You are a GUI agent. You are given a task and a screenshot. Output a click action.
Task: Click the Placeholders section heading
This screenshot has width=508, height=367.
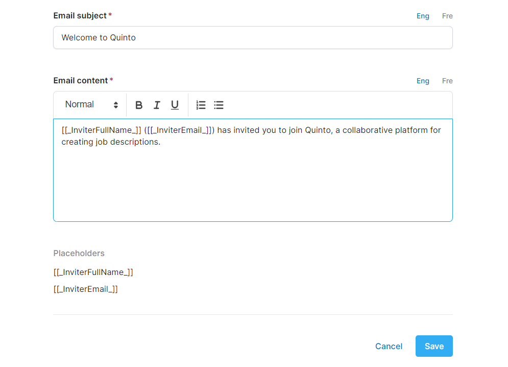click(x=79, y=254)
